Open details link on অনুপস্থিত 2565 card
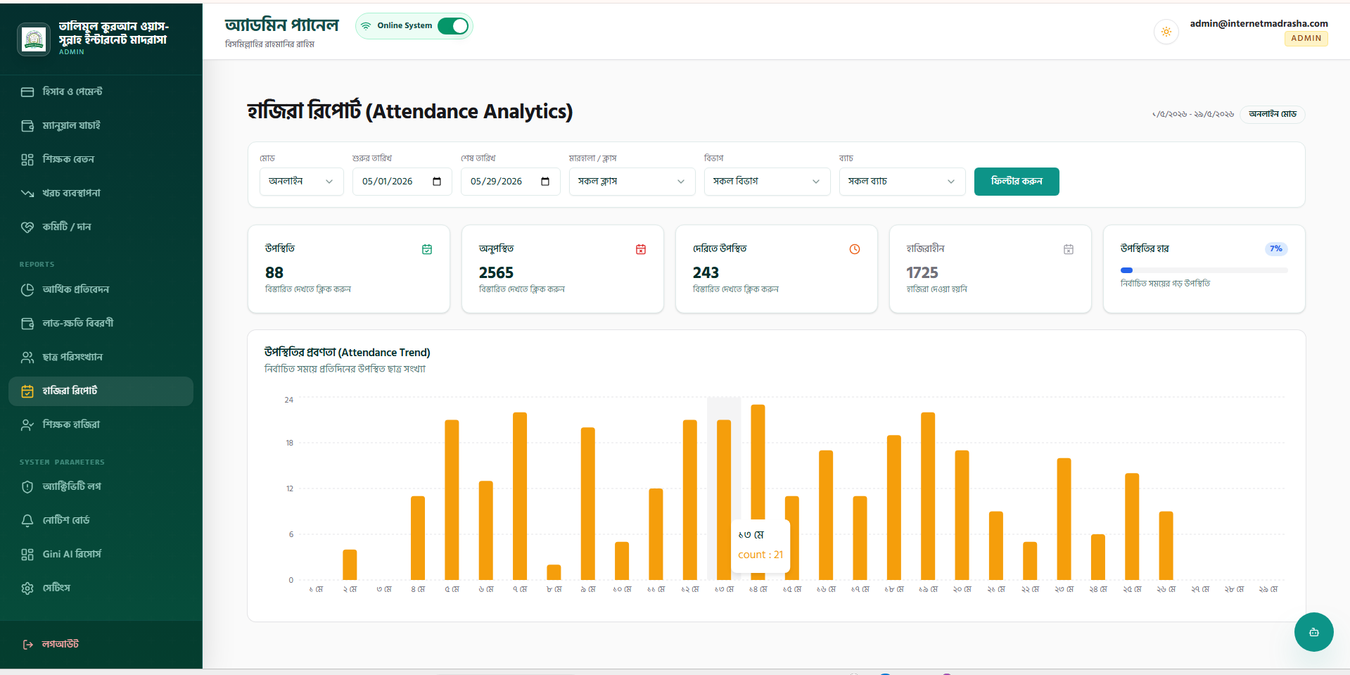1350x675 pixels. click(x=522, y=289)
